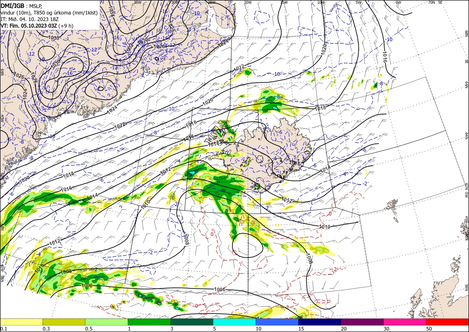Click the "35W" longitude label
The image size is (469, 332).
(137, 2)
